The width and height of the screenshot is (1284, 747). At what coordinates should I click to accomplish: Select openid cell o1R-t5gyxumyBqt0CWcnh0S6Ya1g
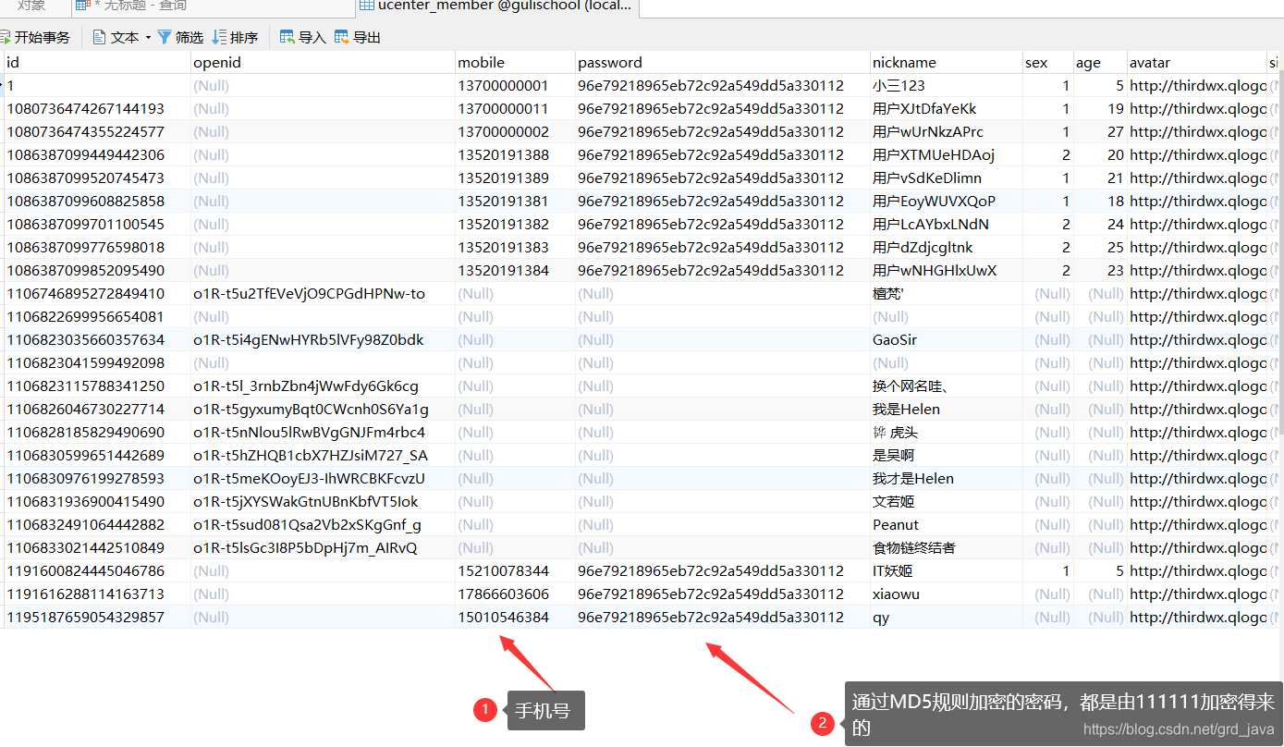point(323,410)
